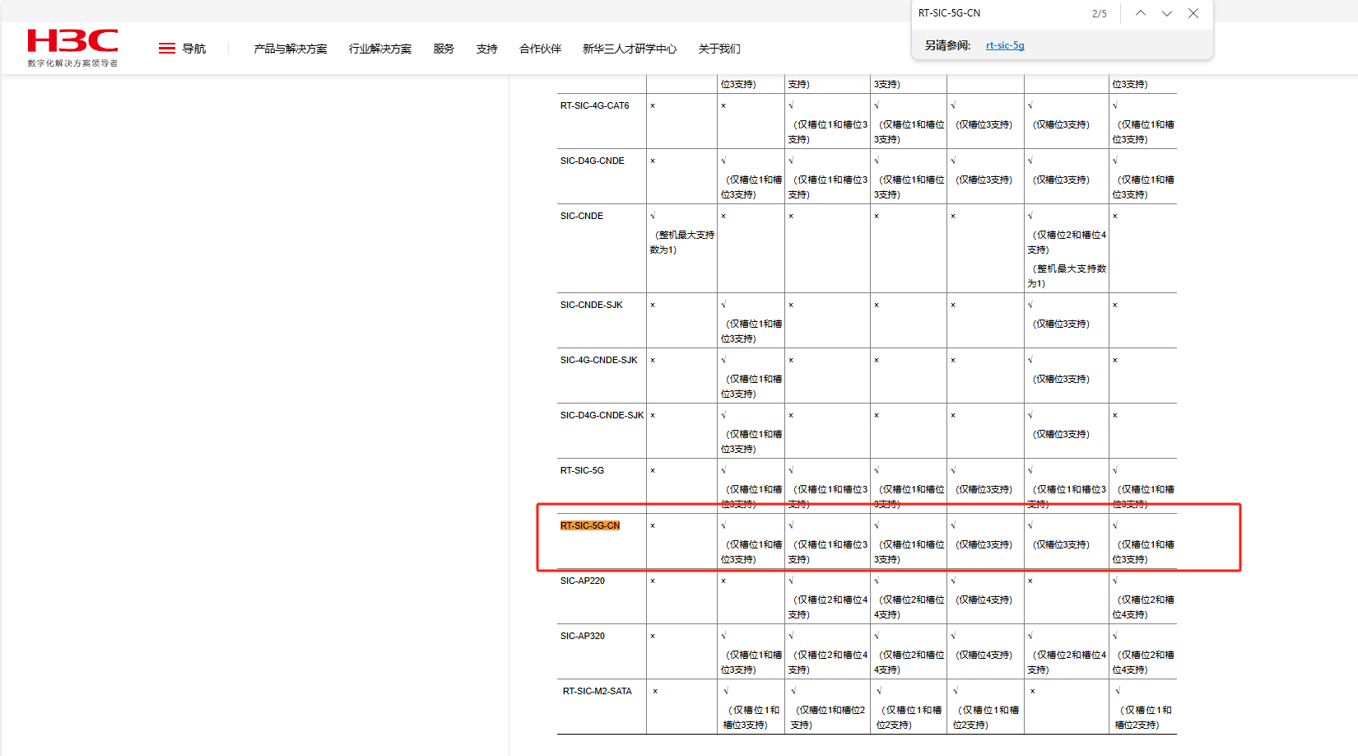Open the 关于我们 menu
Image resolution: width=1358 pixels, height=756 pixels.
pyautogui.click(x=719, y=49)
